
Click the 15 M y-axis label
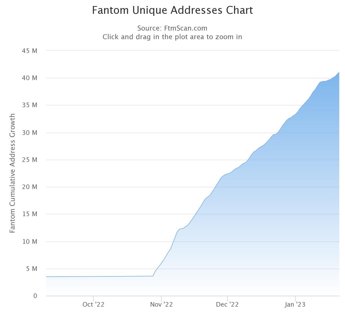point(30,214)
